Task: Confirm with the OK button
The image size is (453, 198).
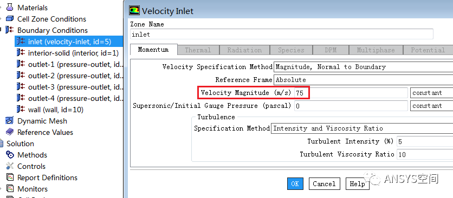Action: tap(295, 183)
